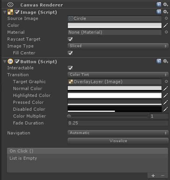Pick Image Color with the eyedropper

pyautogui.click(x=166, y=25)
